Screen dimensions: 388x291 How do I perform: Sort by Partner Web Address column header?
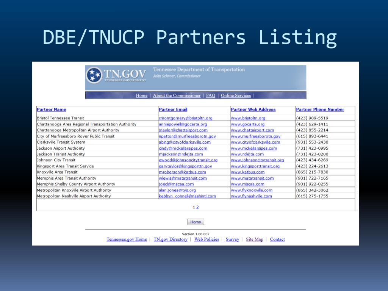pos(253,110)
